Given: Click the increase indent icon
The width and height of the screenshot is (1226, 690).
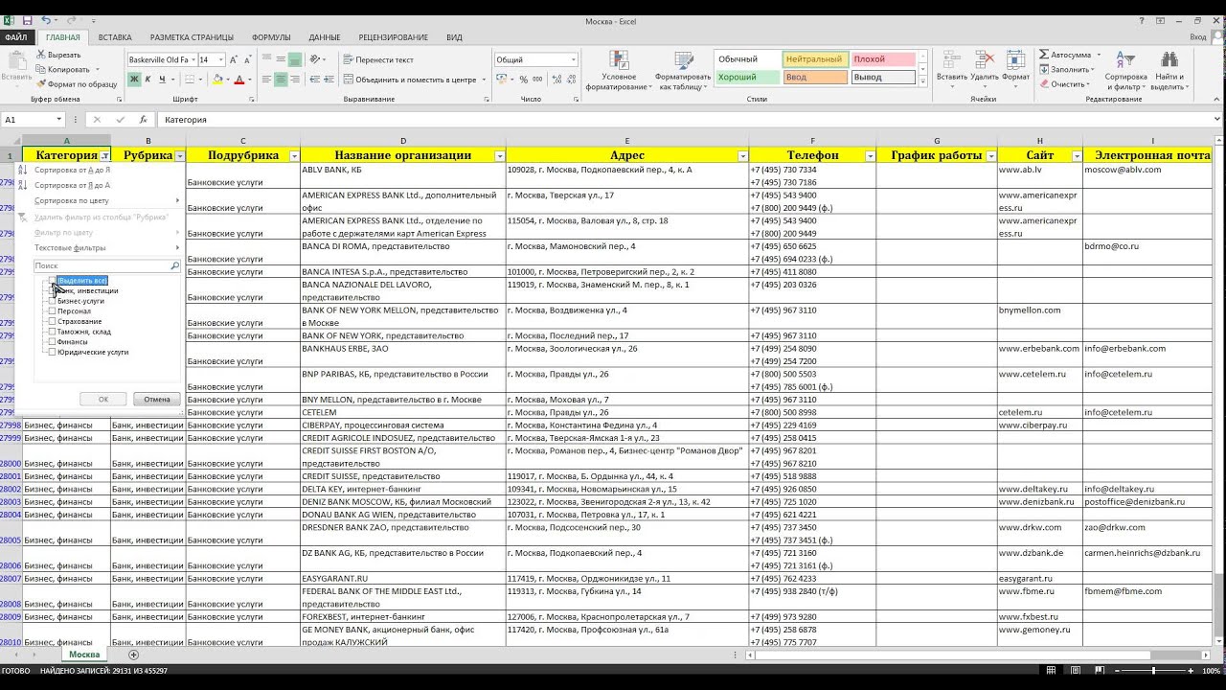Looking at the screenshot, I should [x=329, y=79].
